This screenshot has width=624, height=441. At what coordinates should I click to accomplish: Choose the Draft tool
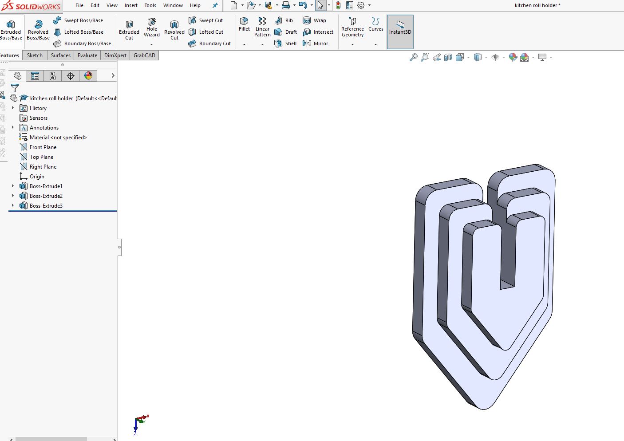coord(286,32)
